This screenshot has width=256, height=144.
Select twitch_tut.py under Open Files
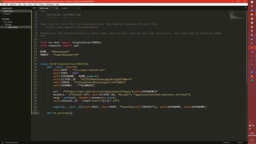point(8,11)
